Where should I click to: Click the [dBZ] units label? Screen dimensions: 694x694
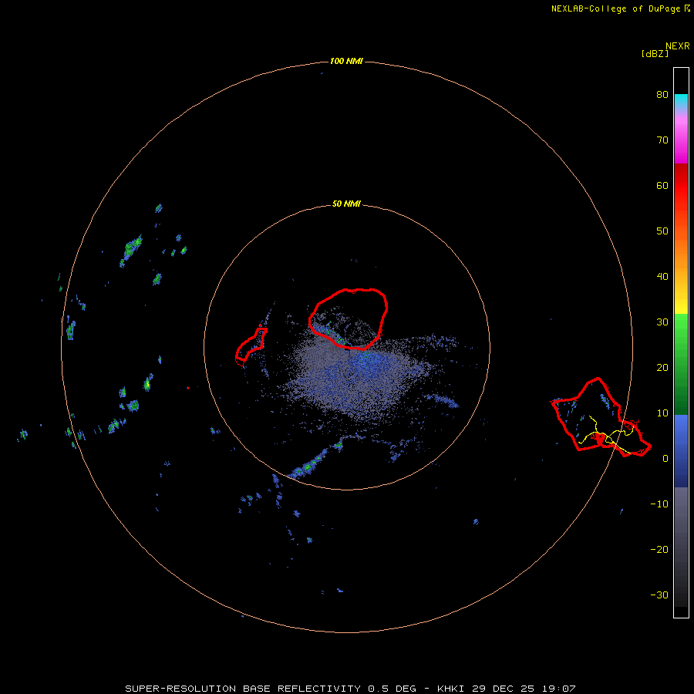pyautogui.click(x=655, y=54)
